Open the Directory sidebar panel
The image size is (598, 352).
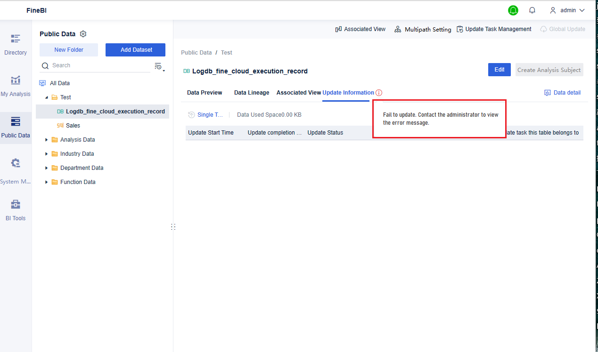click(16, 45)
